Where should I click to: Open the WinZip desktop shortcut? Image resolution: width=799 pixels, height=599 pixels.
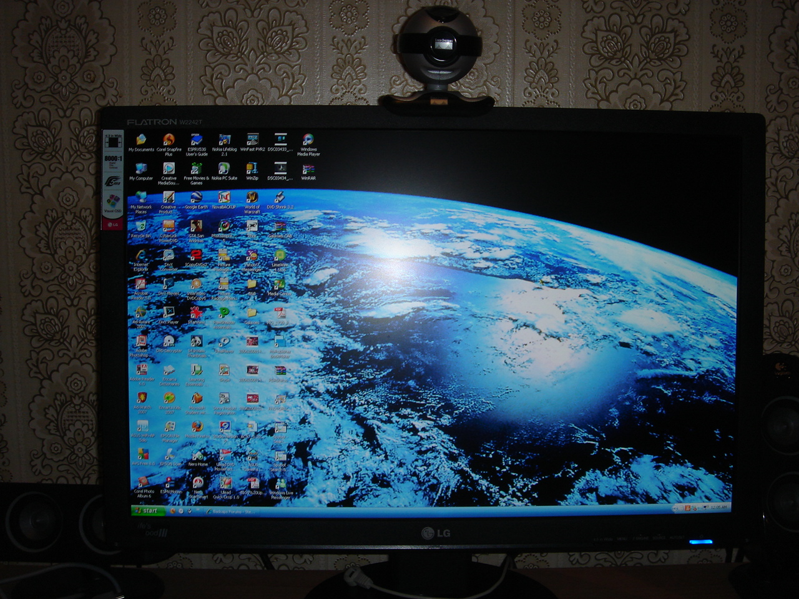[x=252, y=172]
